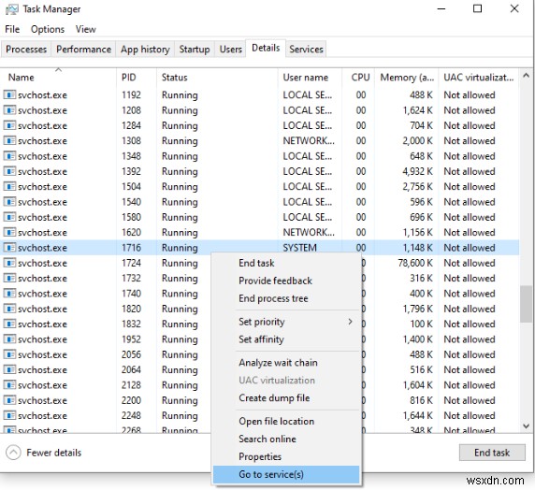Maximize the Task Manager window

[x=477, y=8]
